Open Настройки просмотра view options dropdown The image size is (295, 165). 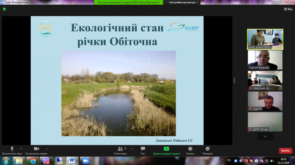click(x=184, y=2)
